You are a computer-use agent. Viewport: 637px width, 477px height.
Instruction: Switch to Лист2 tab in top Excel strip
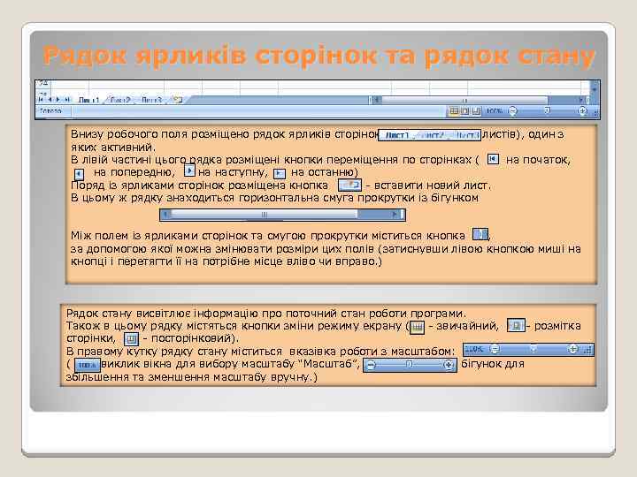pos(120,100)
